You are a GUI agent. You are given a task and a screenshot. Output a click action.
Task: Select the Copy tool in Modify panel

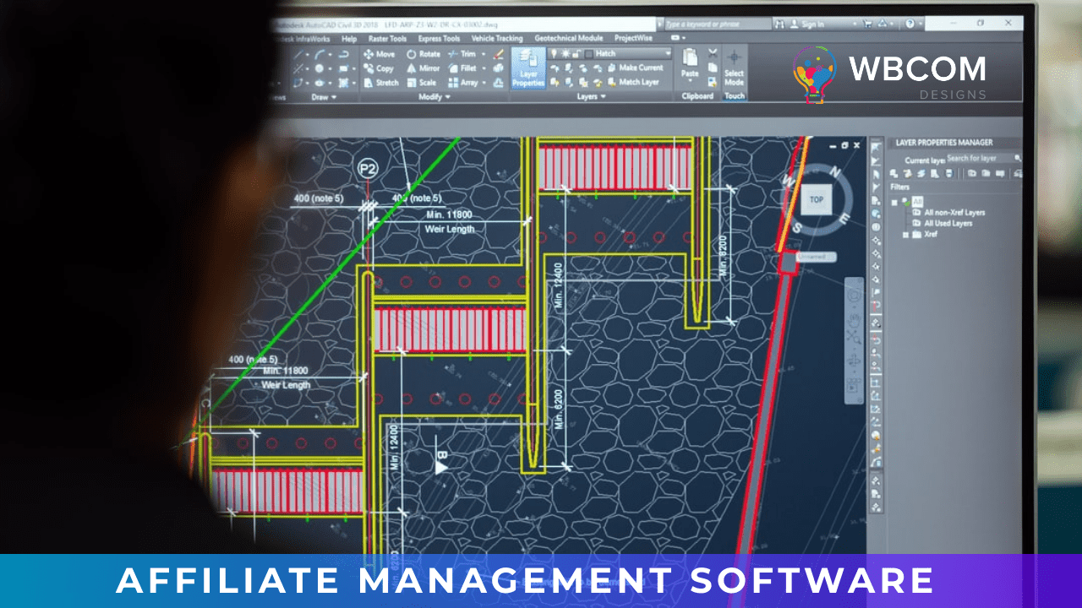tap(379, 68)
